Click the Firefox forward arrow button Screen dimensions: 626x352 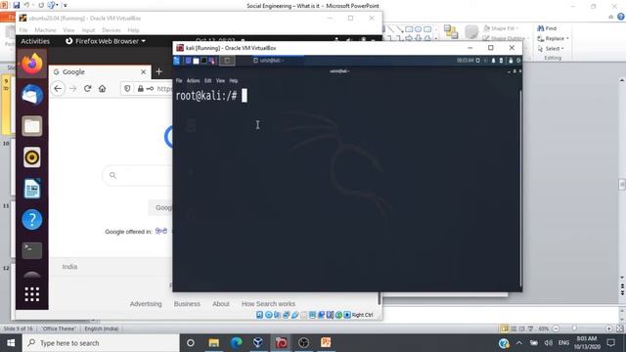72,89
